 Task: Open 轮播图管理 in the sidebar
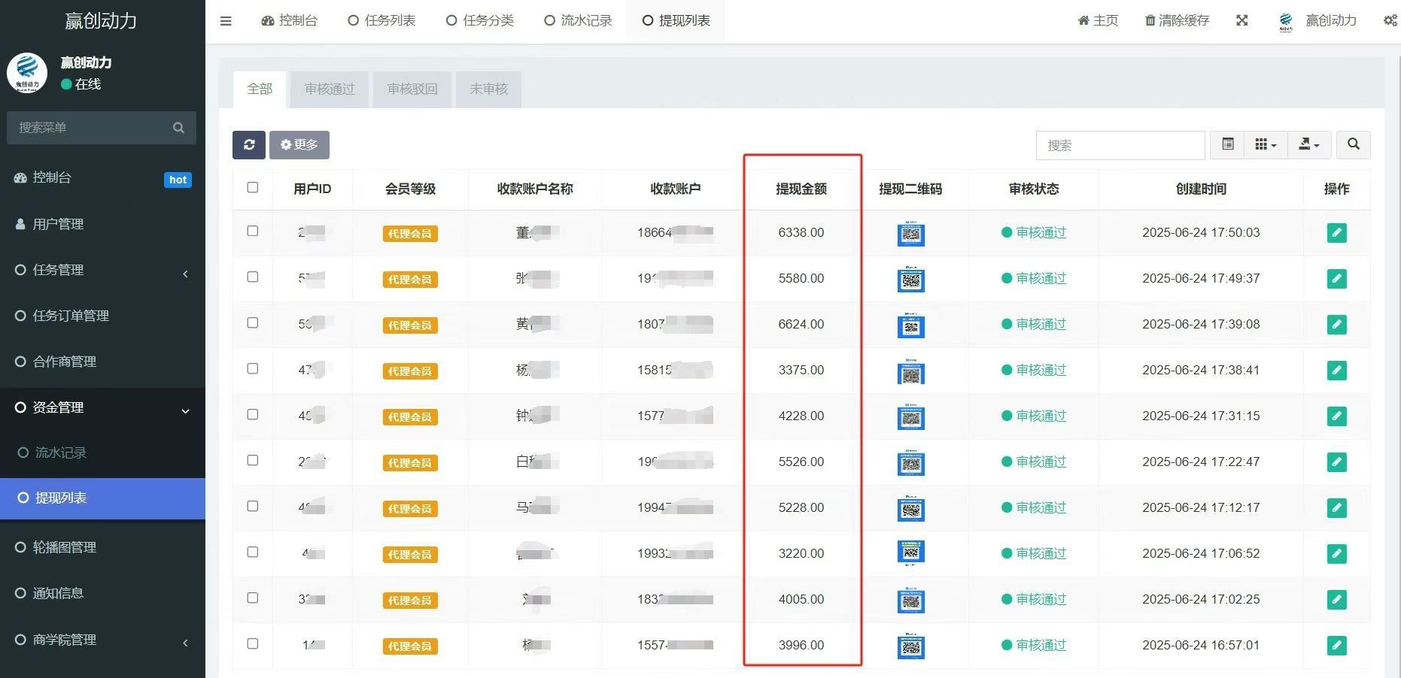point(102,547)
